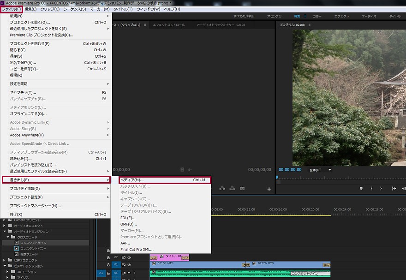The width and height of the screenshot is (406, 280).
Task: Click the Premiere Pro app icon in title bar
Action: point(2,3)
